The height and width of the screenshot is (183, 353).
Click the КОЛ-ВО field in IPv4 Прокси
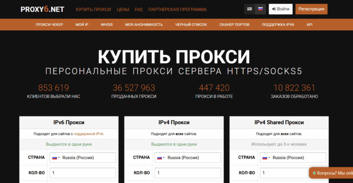click(188, 173)
